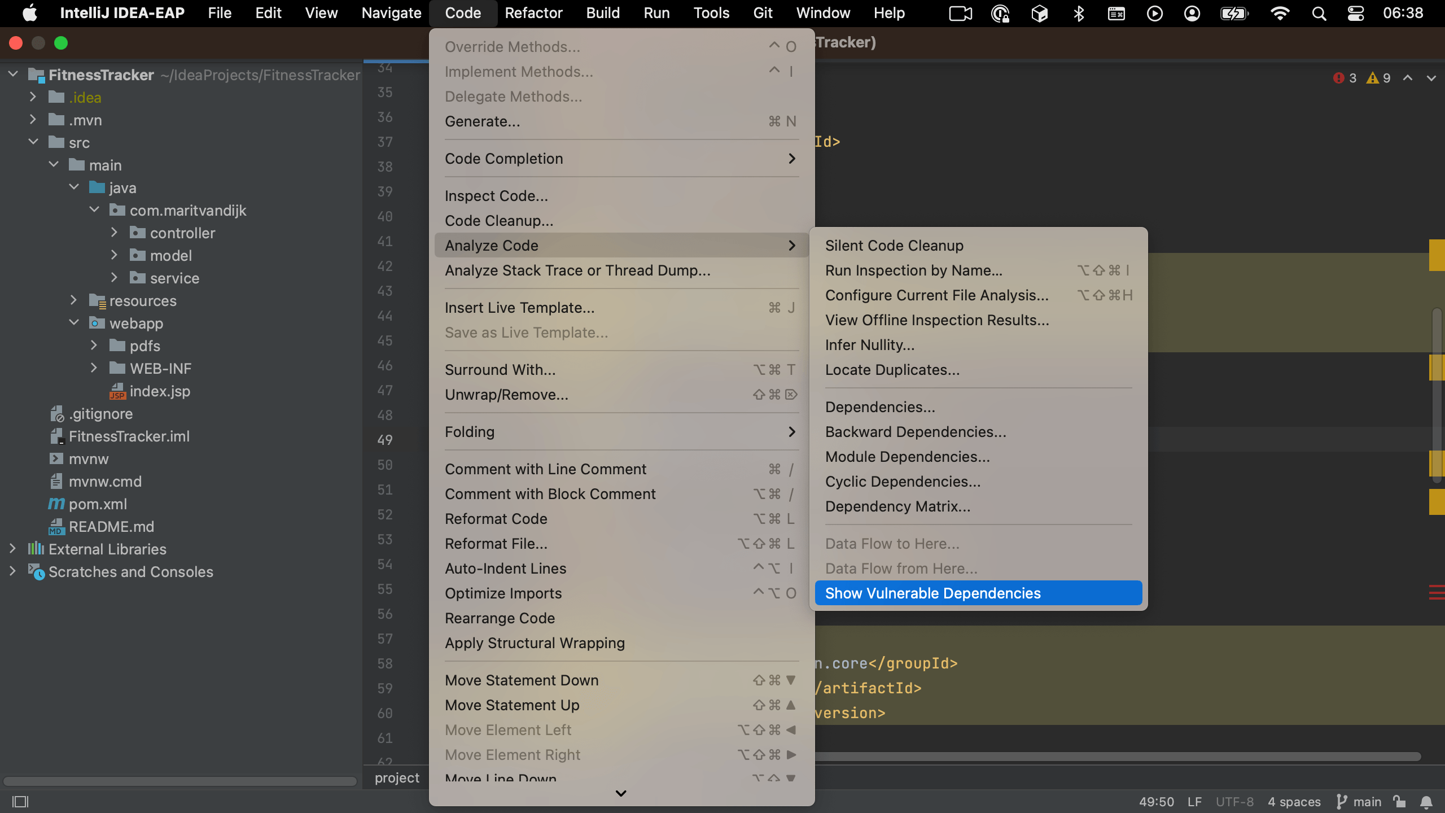Viewport: 1445px width, 813px height.
Task: Choose Locate Duplicates... item
Action: [x=978, y=370]
